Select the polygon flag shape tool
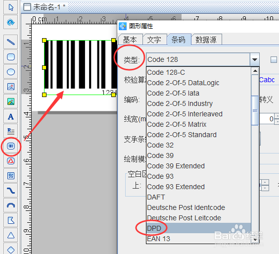Image resolution: width=279 pixels, height=254 pixels. click(11, 220)
